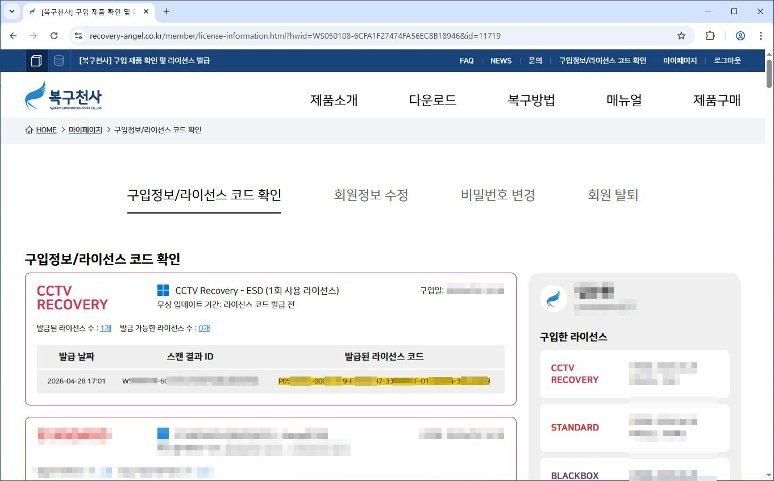774x481 pixels.
Task: Click the 마이페이지 breadcrumb link
Action: pos(85,130)
